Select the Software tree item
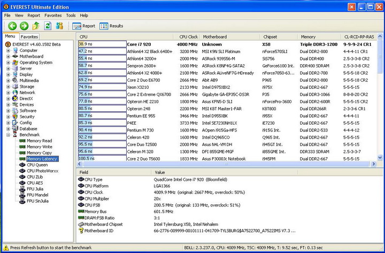385x253 pixels. [28, 111]
